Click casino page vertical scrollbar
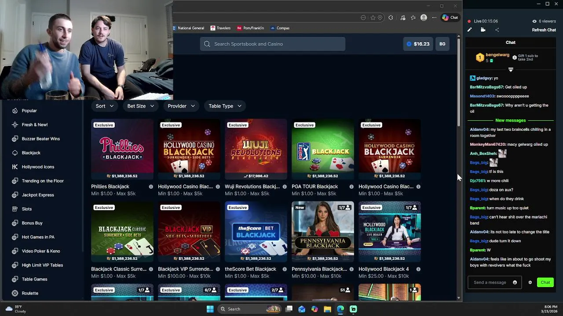This screenshot has width=563, height=316. 459,82
